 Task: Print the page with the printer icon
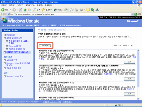point(77,10)
